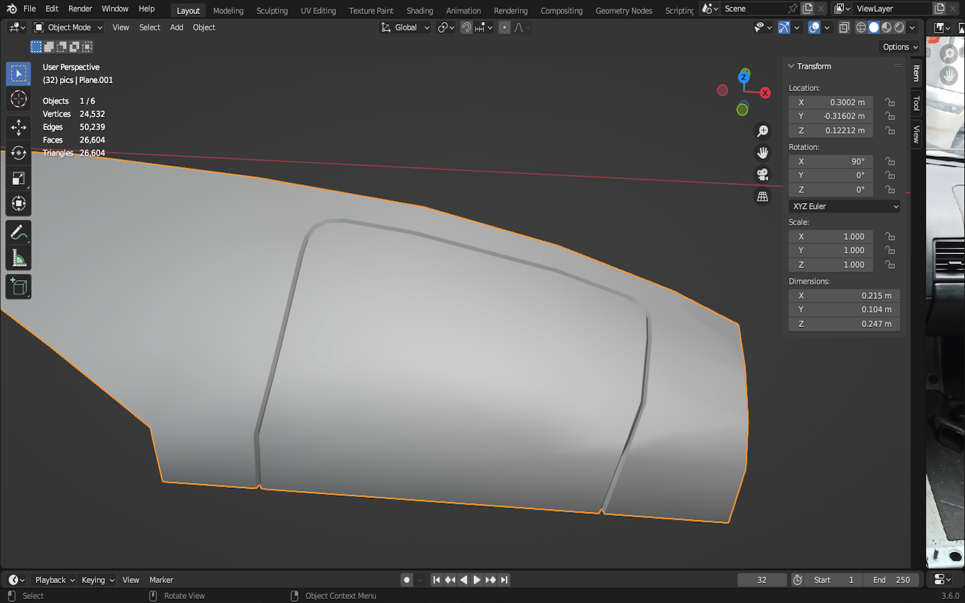Click the current frame field showing 32
Image resolution: width=965 pixels, height=603 pixels.
pos(762,580)
